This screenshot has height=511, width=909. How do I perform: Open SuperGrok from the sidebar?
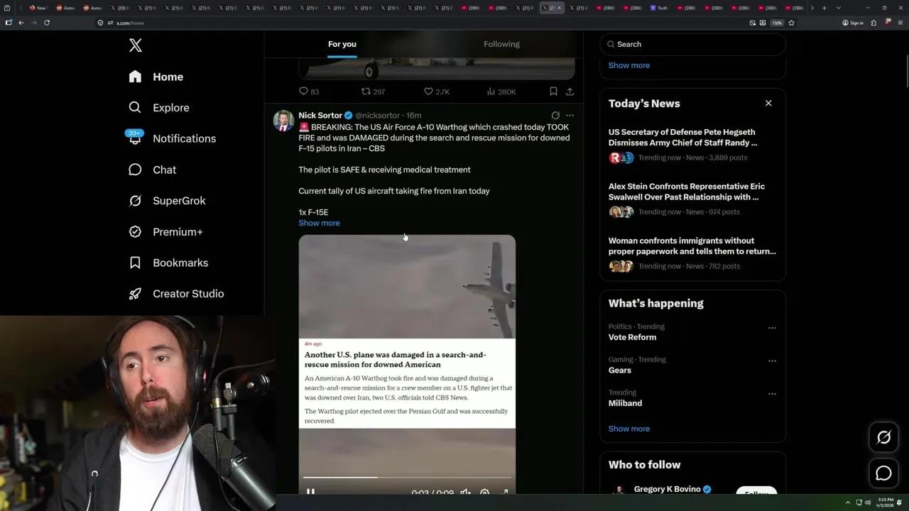point(167,201)
